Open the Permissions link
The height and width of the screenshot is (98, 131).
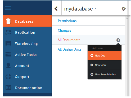[x=67, y=21]
